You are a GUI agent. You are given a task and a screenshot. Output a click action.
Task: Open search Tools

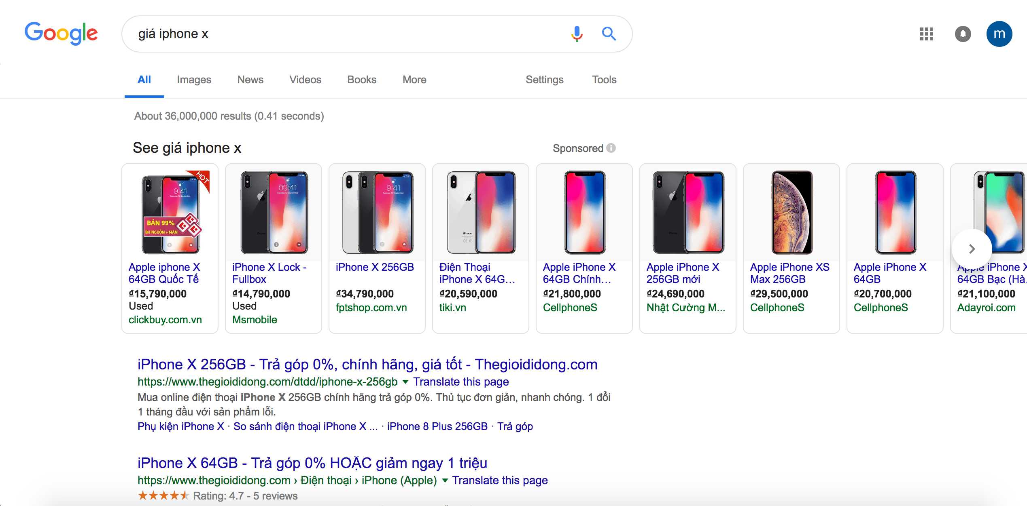(604, 80)
